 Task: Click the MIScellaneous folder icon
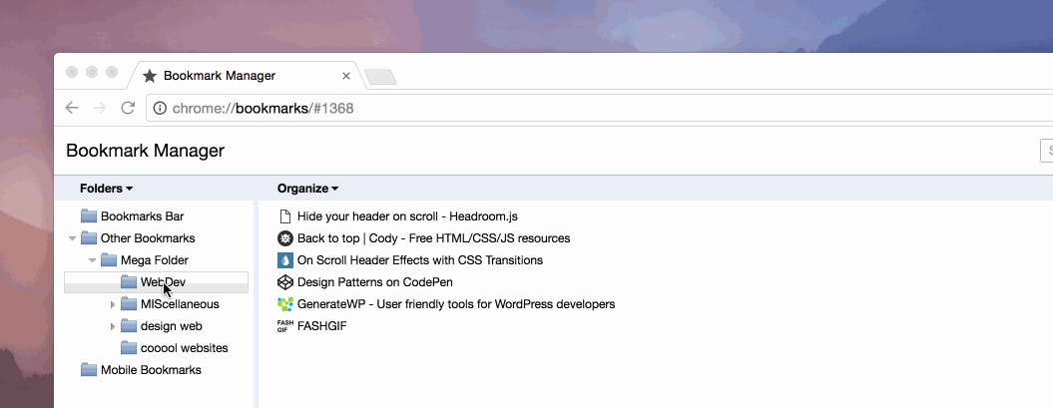129,304
